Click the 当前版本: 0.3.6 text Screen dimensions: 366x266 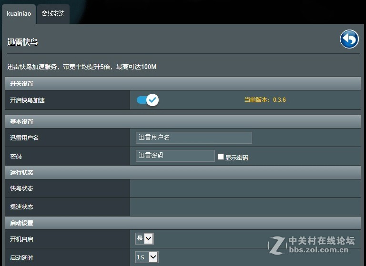265,100
